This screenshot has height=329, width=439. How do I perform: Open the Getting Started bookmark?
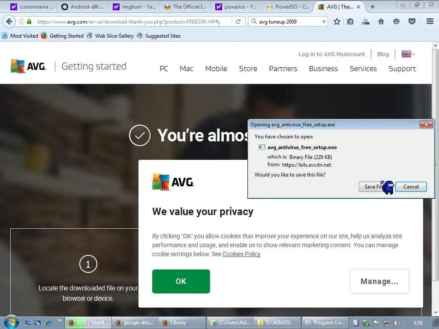point(62,36)
